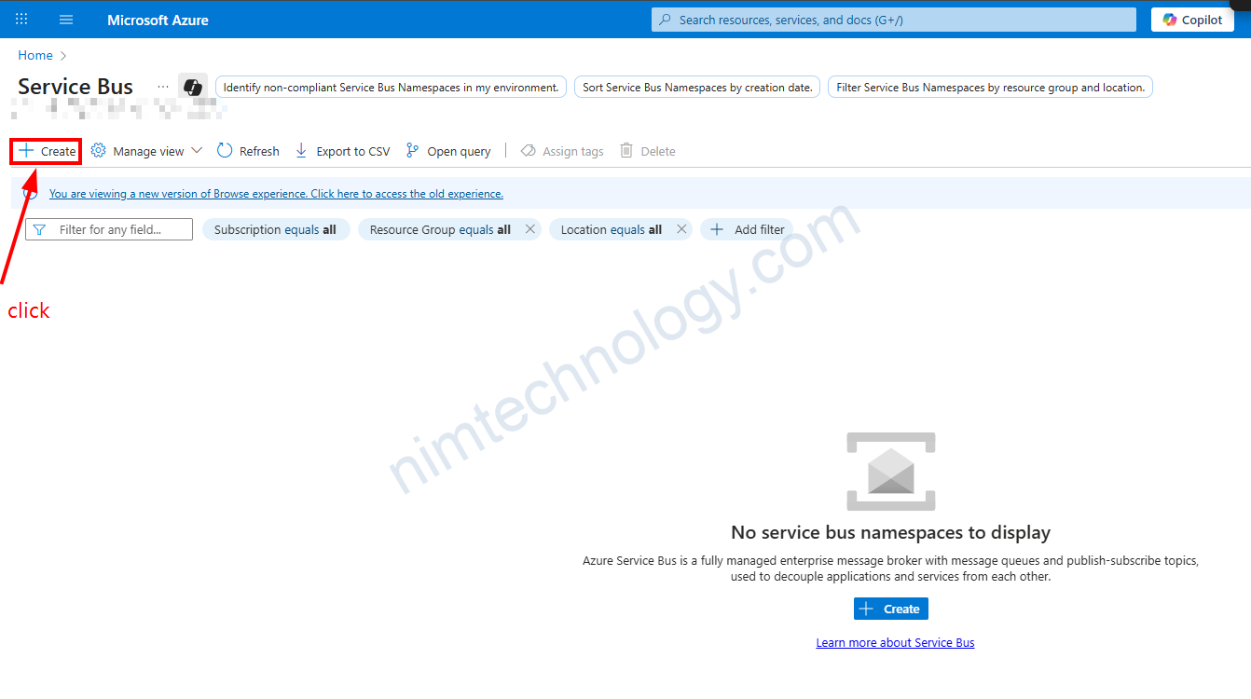This screenshot has height=699, width=1251.
Task: Open the Subscription equals all filter
Action: [x=275, y=229]
